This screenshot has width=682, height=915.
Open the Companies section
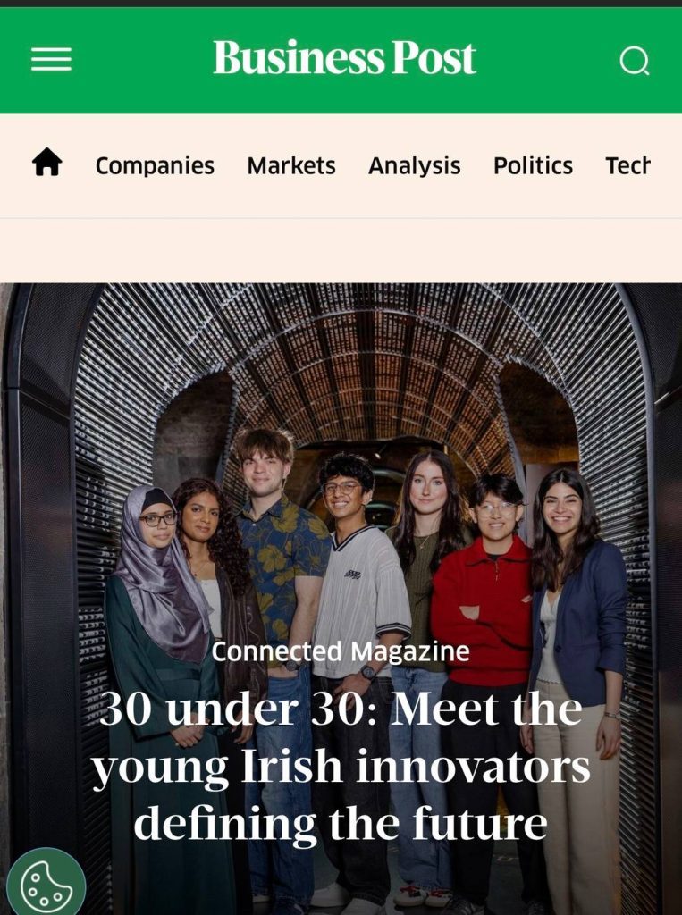tap(155, 165)
